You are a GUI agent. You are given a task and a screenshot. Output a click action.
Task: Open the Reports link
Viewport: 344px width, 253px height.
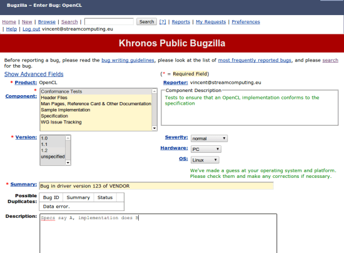point(181,22)
